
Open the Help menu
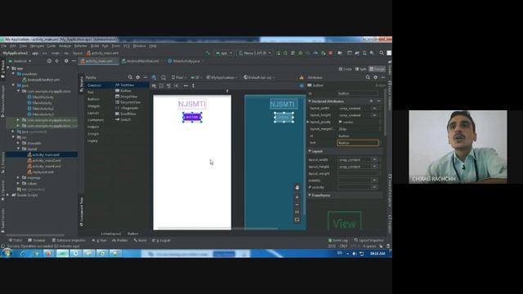click(x=153, y=46)
